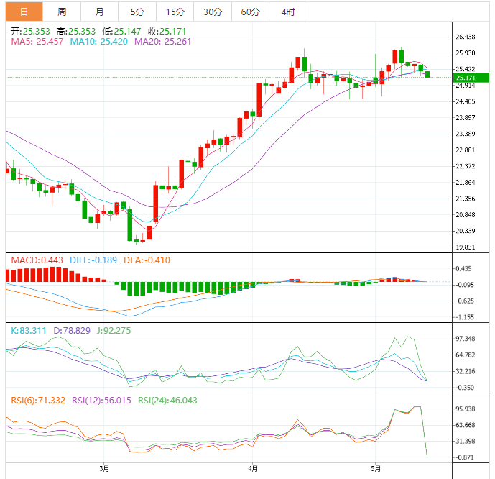Viewport: 495px width, 479px height.
Task: Click the K value label in KDJ panel
Action: (x=29, y=330)
